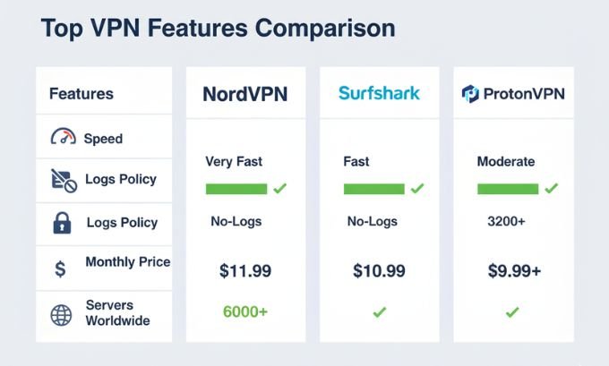Viewport: 609px width, 366px height.
Task: Click the Features header cell
Action: pos(81,93)
